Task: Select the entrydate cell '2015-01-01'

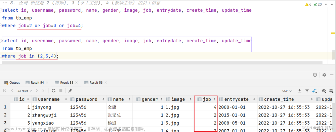Action: pos(238,115)
